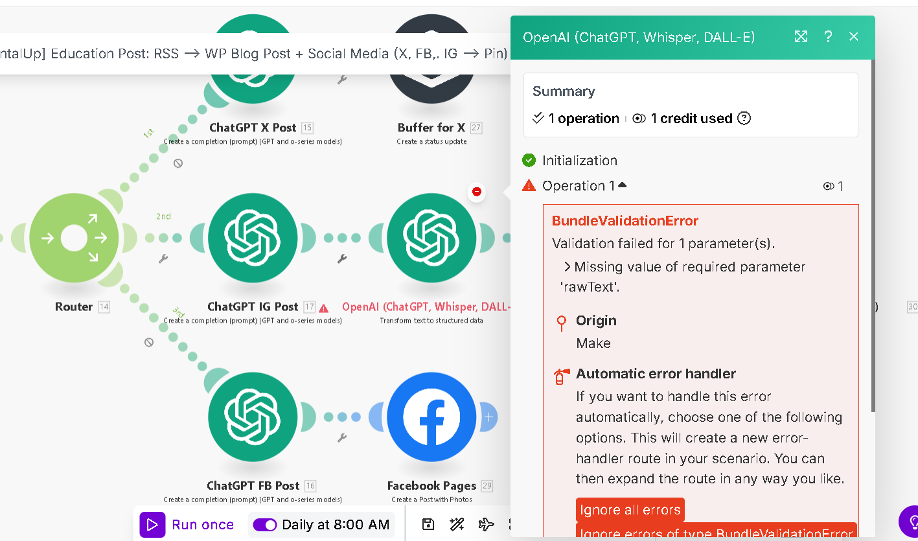Click the wrench between Router and ChatGPT IG Post
Viewport: 918px width, 541px height.
(163, 259)
